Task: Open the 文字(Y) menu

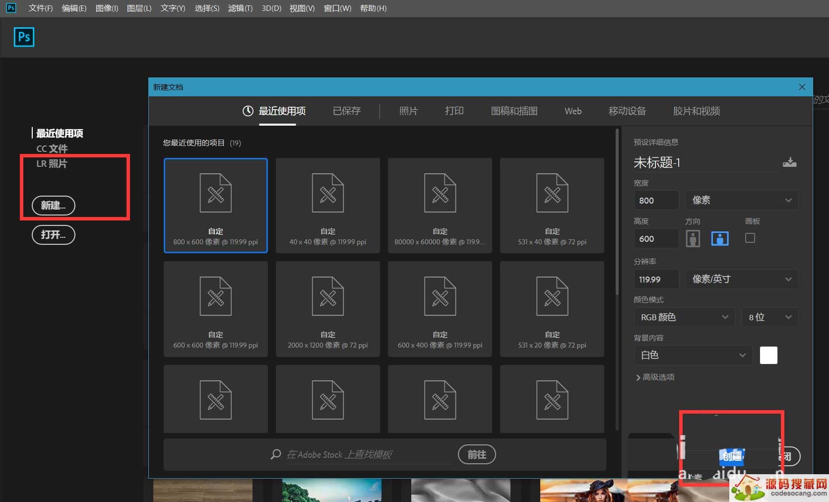Action: [x=173, y=8]
